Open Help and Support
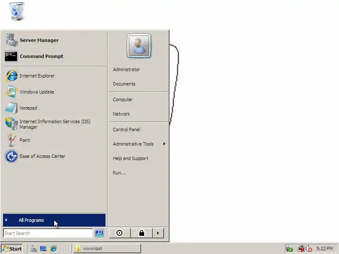The height and width of the screenshot is (254, 339). 139,158
